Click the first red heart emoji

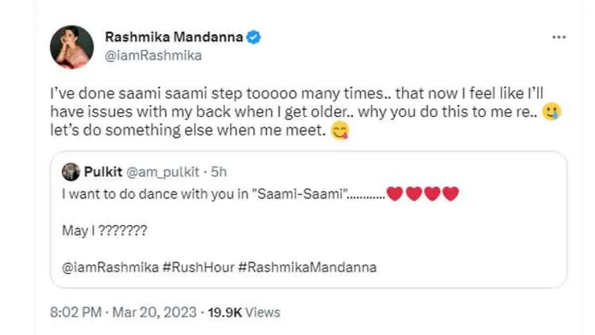(395, 194)
